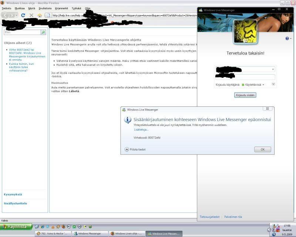The height and width of the screenshot is (237, 296).
Task: Click the page icon beside the URL
Action: tap(48, 16)
